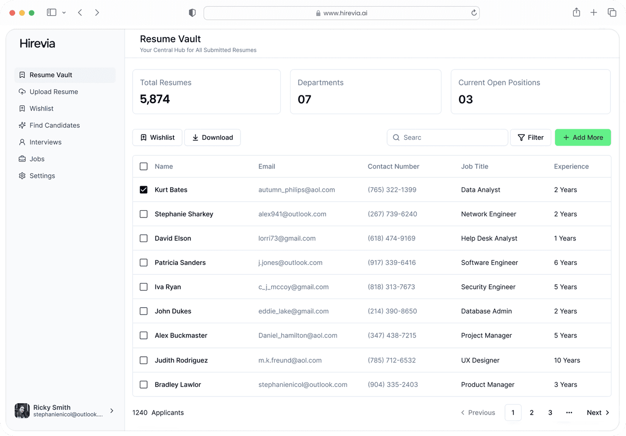Screen dimensions: 626x436
Task: Uncheck Kurt Bates row checkbox
Action: [x=143, y=190]
